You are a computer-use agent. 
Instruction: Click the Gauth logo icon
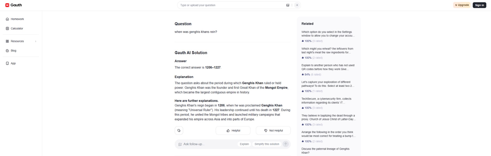pyautogui.click(x=7, y=5)
